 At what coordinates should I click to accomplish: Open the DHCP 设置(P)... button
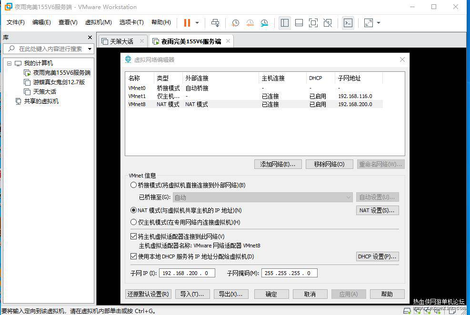[377, 256]
